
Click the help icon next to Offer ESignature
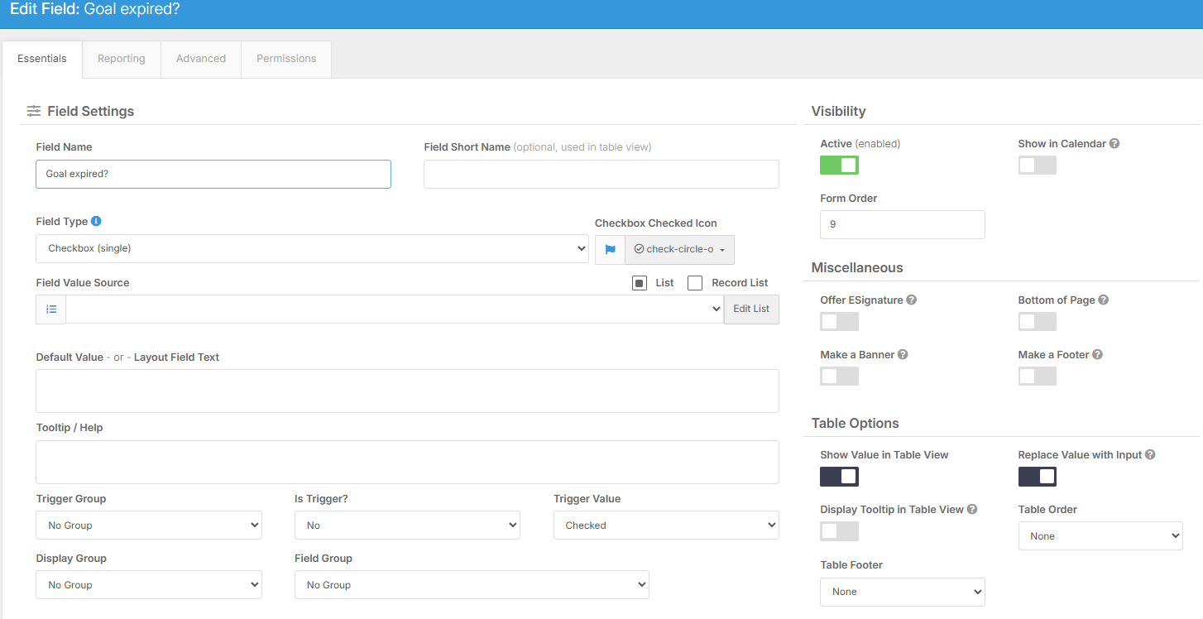point(912,300)
